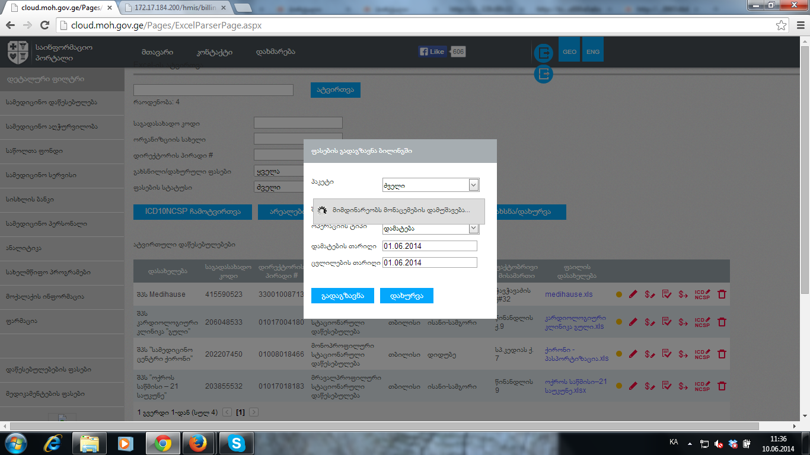Click the dollar-arrow transfer icon in the last row
The image size is (810, 455).
pos(683,386)
